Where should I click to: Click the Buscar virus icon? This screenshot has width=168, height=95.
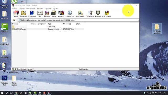click(x=80, y=14)
